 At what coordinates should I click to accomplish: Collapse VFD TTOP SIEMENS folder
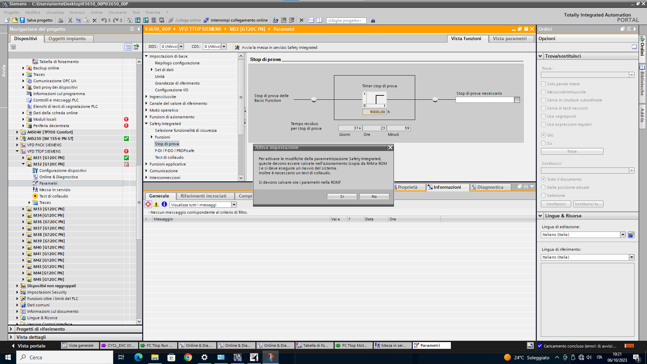coord(17,151)
